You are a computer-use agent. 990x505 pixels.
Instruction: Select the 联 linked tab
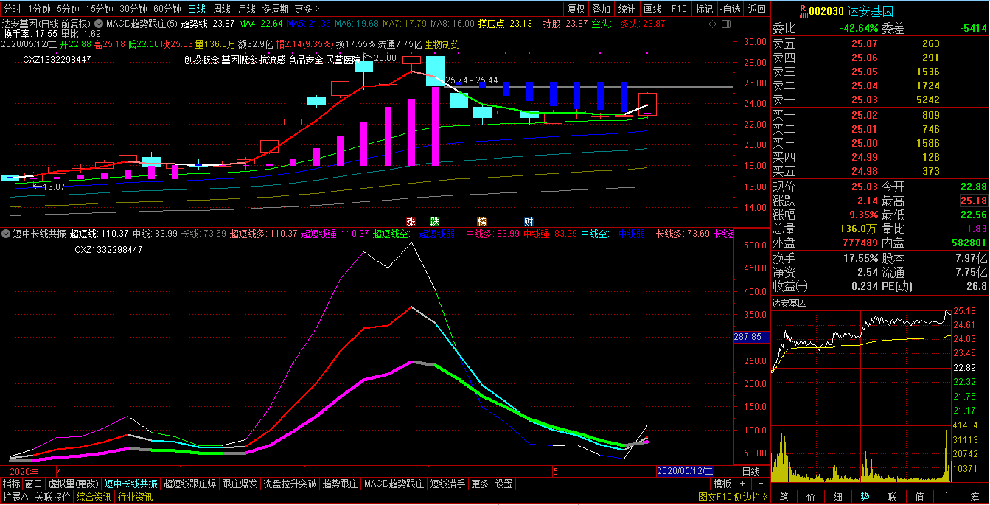(x=893, y=498)
